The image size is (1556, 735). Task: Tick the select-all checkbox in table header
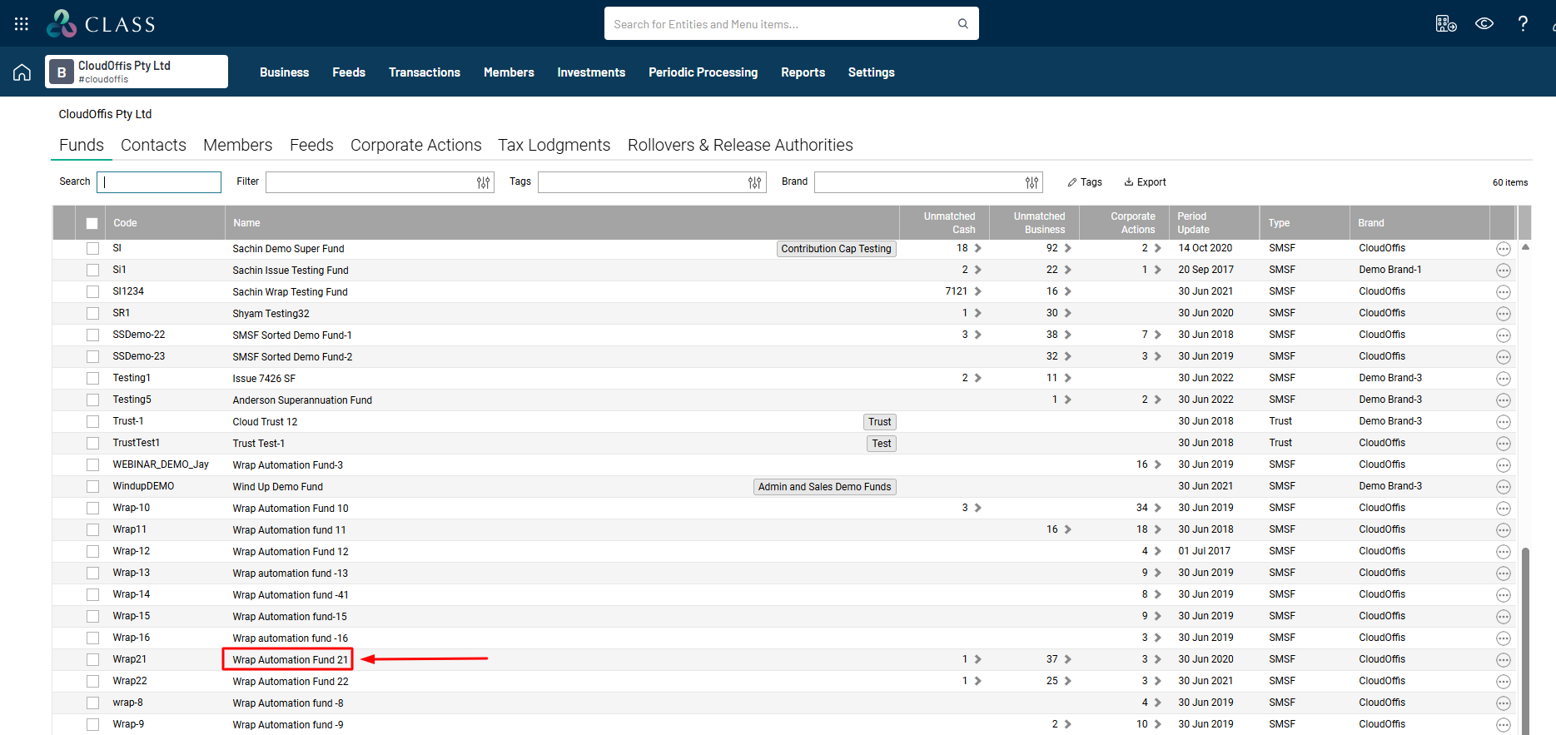click(x=92, y=223)
